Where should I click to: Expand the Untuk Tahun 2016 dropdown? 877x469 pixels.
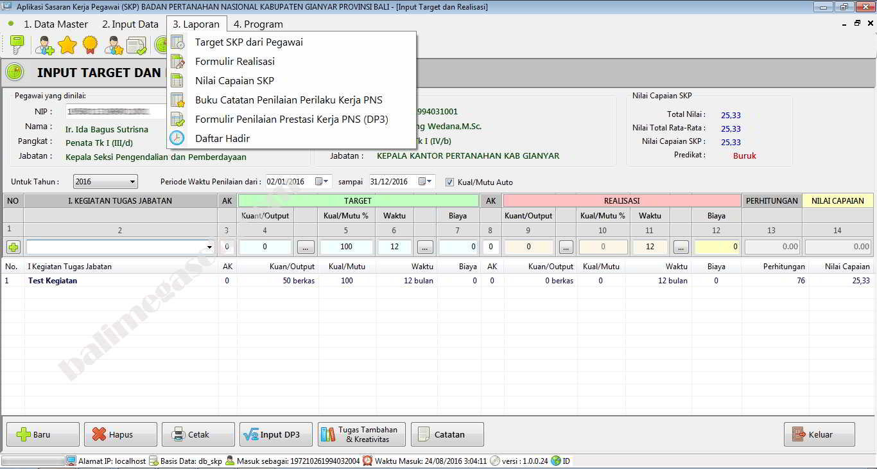tap(132, 182)
